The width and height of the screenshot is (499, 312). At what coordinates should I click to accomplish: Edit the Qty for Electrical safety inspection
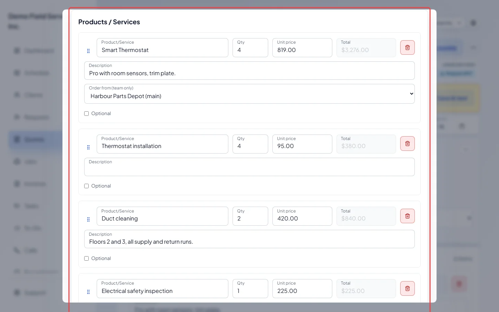point(250,288)
